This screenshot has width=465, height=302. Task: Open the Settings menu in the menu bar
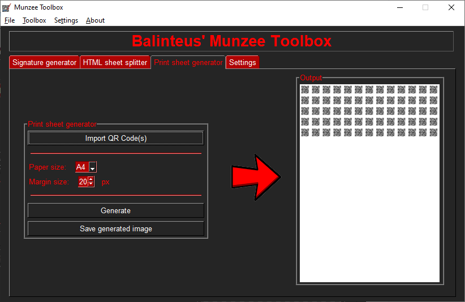(x=66, y=20)
